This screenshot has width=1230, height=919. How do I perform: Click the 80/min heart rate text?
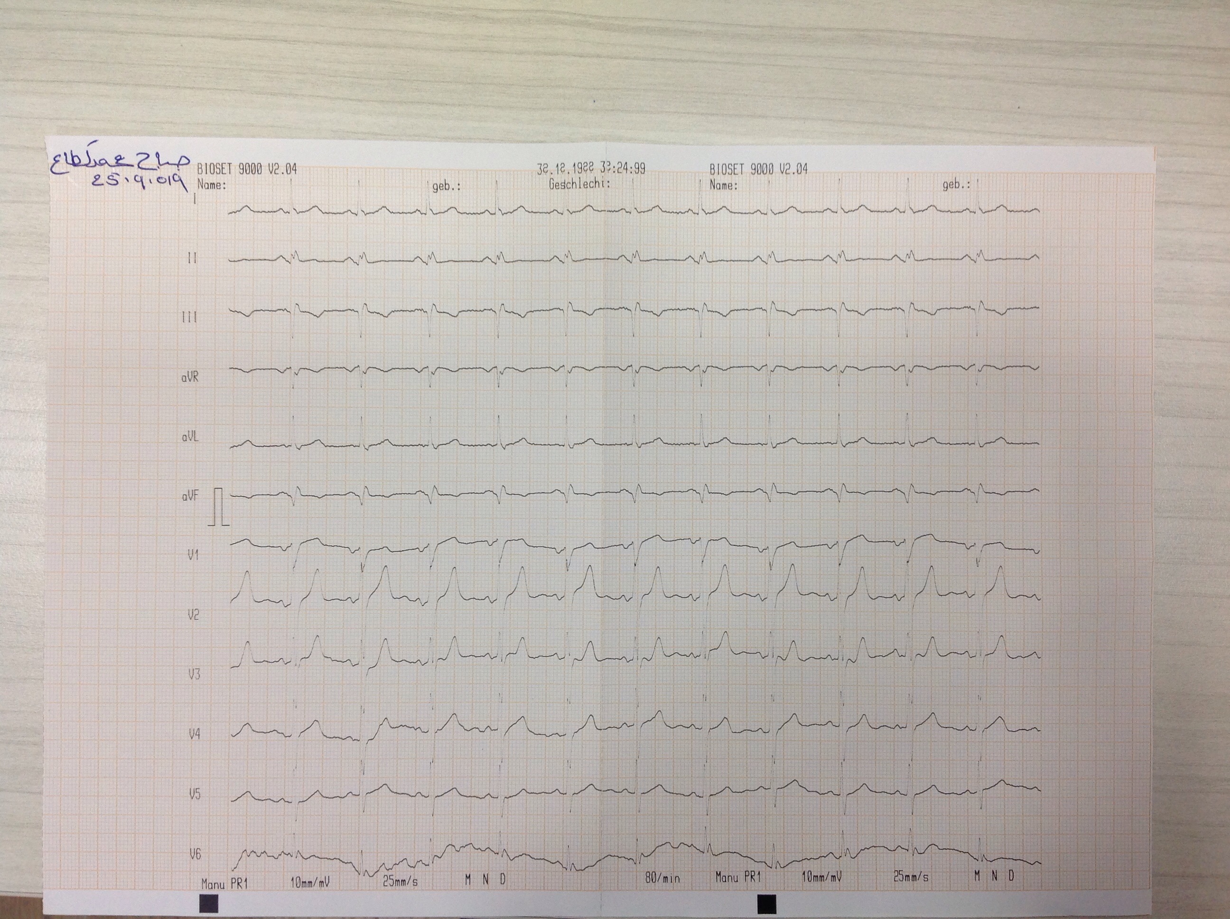click(x=662, y=878)
